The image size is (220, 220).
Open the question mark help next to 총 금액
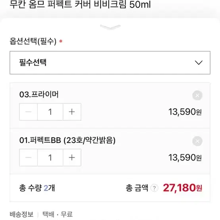pos(154,188)
